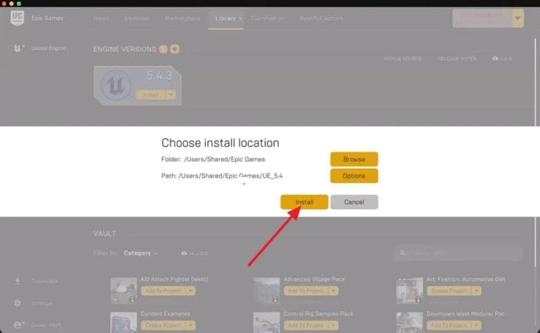Image resolution: width=540 pixels, height=333 pixels.
Task: Go to the Marketplace tab
Action: (182, 18)
